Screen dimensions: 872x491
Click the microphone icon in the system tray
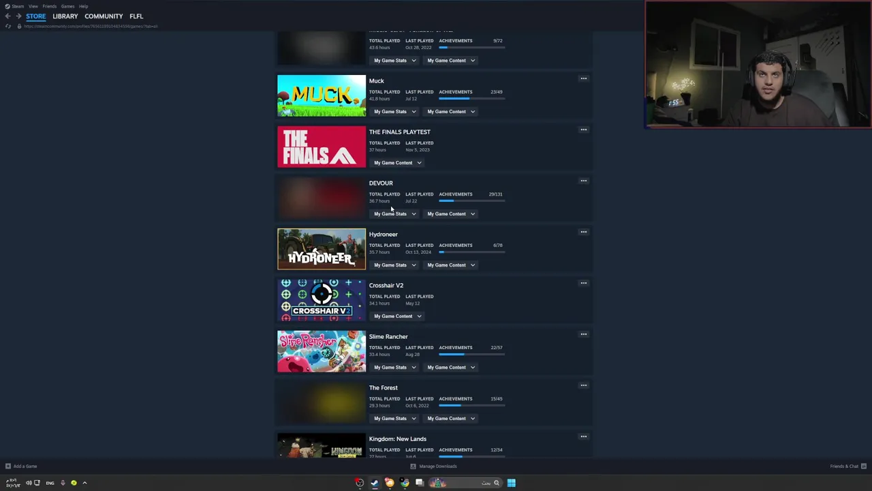tap(63, 483)
